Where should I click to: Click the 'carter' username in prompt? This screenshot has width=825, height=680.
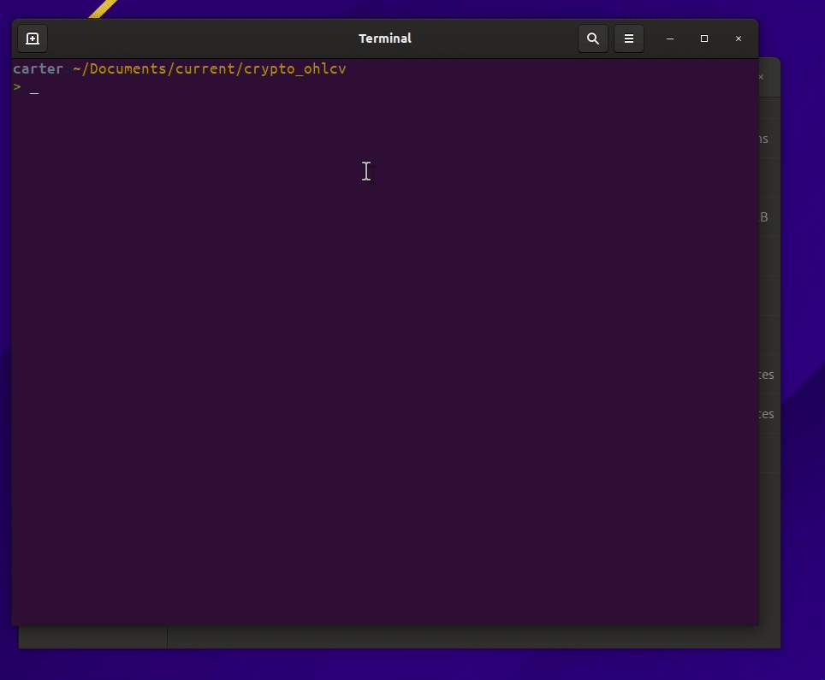[38, 69]
